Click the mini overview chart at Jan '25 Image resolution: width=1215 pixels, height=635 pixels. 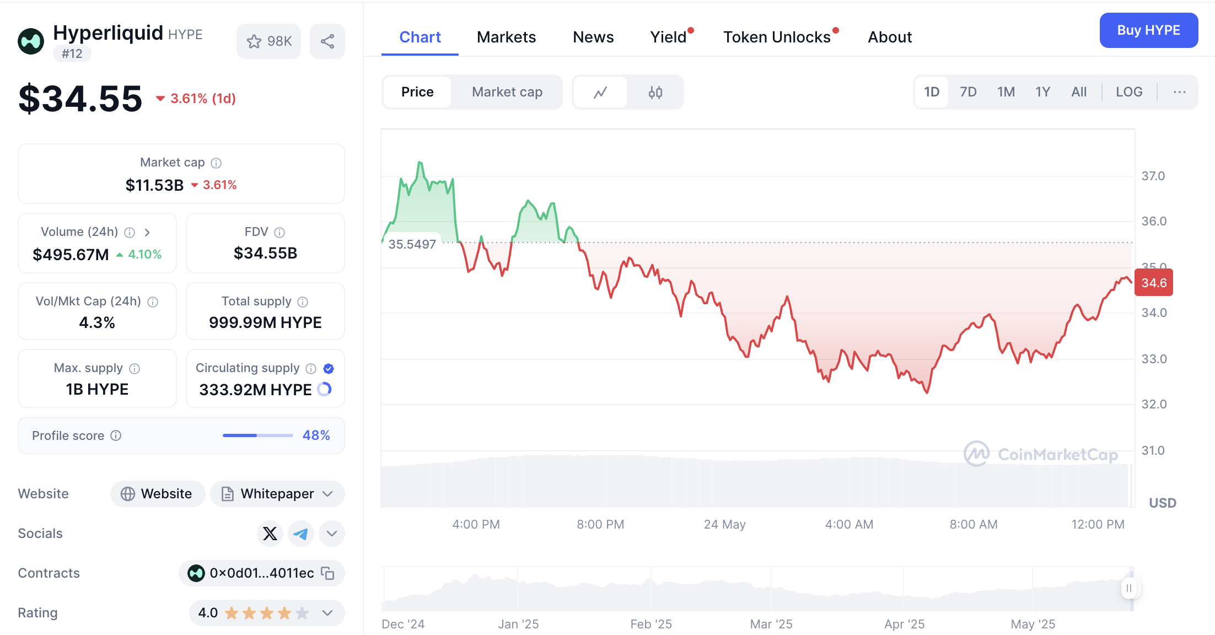(x=518, y=589)
